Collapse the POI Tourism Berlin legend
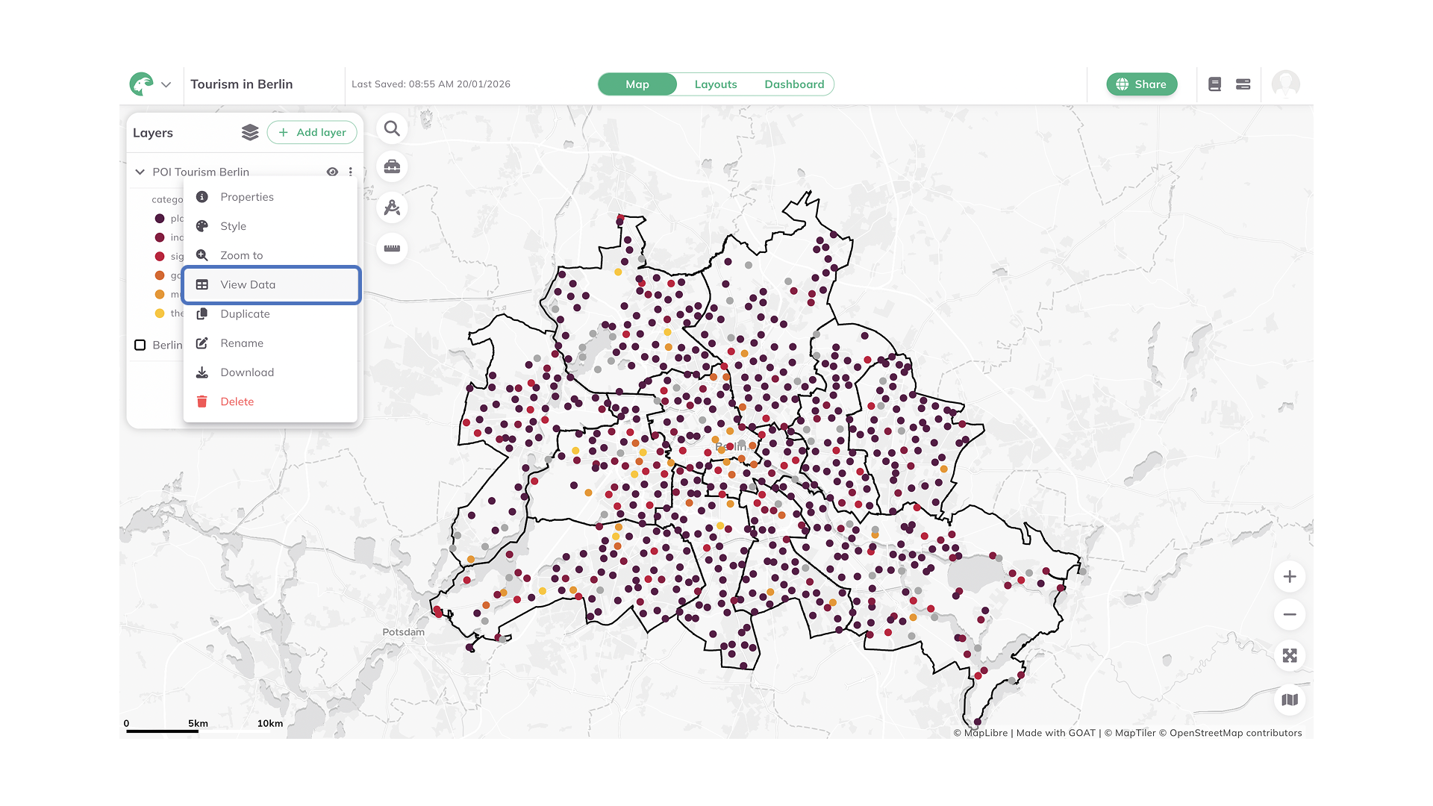1433x806 pixels. pyautogui.click(x=140, y=172)
